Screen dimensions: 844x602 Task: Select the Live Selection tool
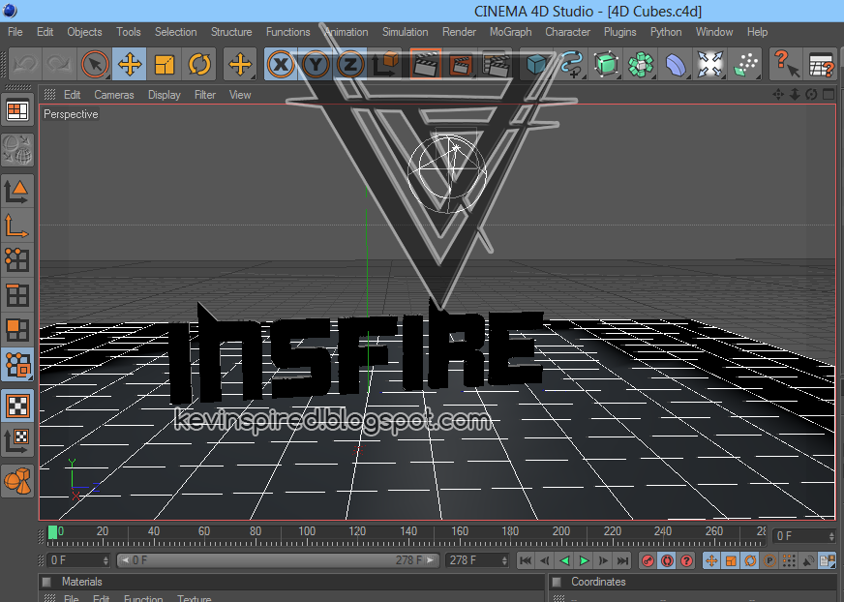click(95, 65)
